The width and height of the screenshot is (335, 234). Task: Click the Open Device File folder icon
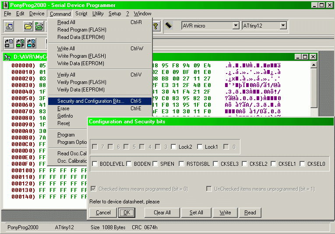point(28,26)
